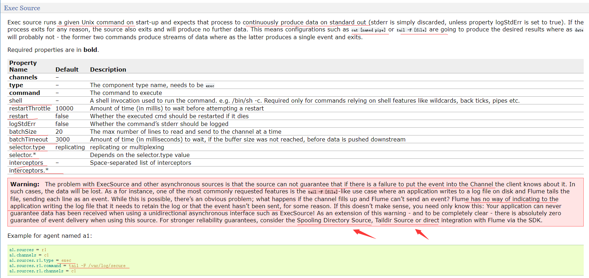Click default value '3000' for batchTimeout
This screenshot has height=278, width=589.
pyautogui.click(x=62, y=139)
